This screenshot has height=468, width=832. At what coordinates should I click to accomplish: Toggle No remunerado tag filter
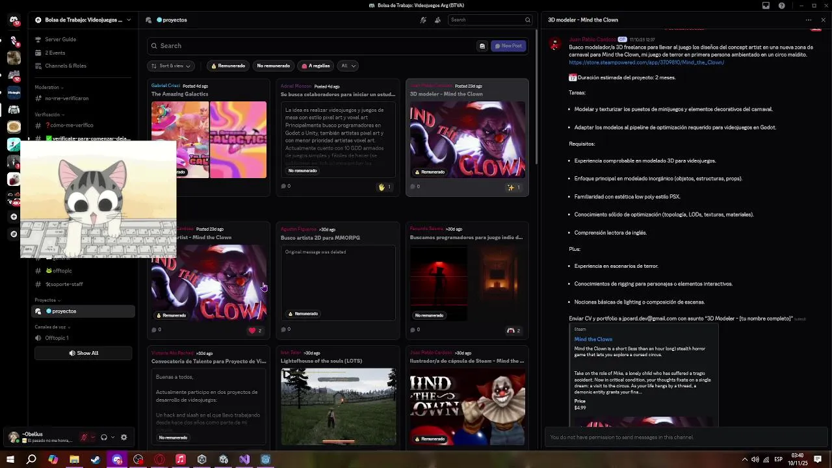coord(273,66)
